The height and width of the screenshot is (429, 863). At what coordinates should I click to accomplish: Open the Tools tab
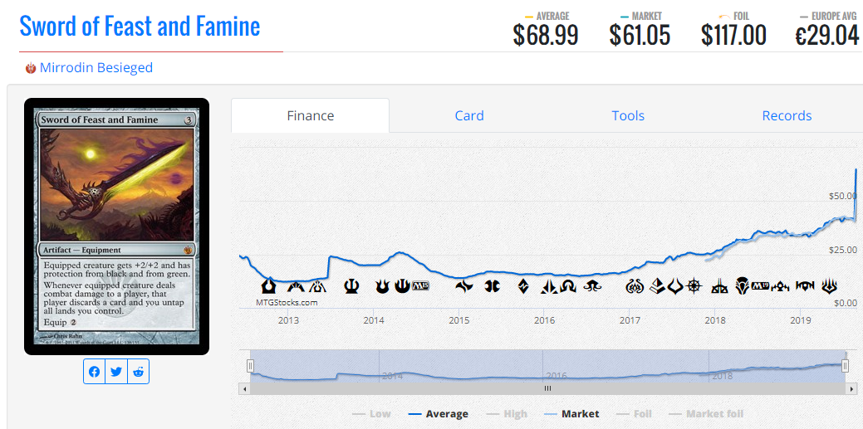628,115
